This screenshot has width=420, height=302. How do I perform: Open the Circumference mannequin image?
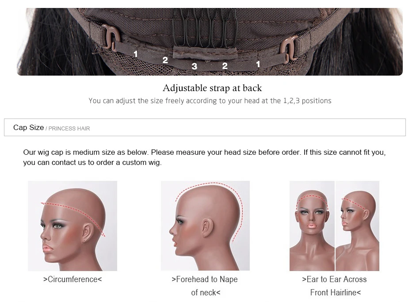(73, 226)
